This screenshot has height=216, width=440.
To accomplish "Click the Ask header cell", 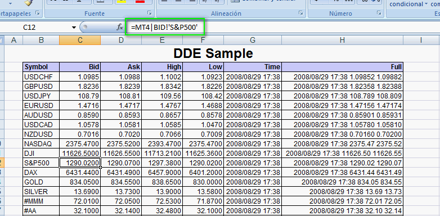I will coord(121,67).
